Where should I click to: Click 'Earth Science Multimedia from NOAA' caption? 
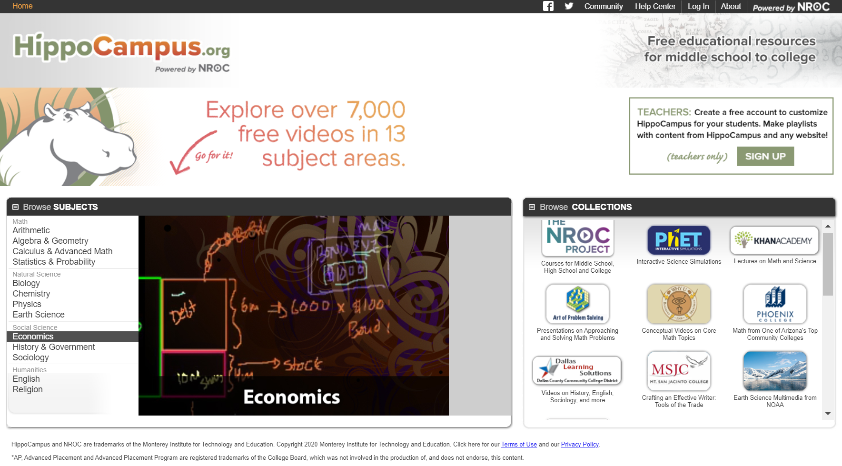775,401
